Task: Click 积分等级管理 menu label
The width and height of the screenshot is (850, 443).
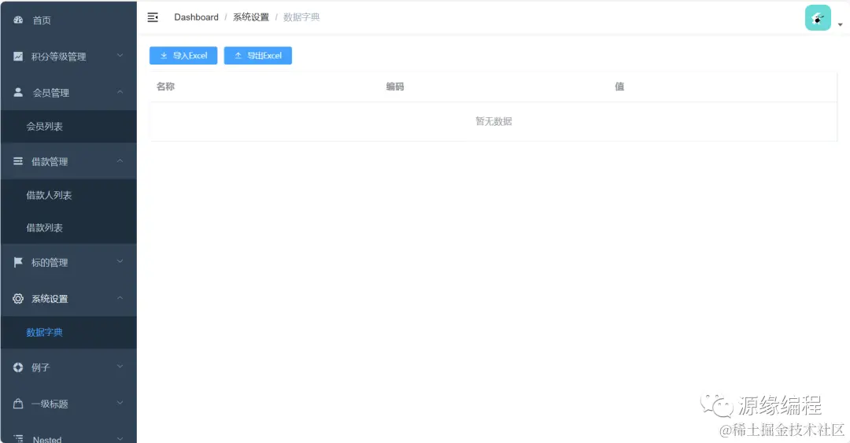Action: coord(58,57)
